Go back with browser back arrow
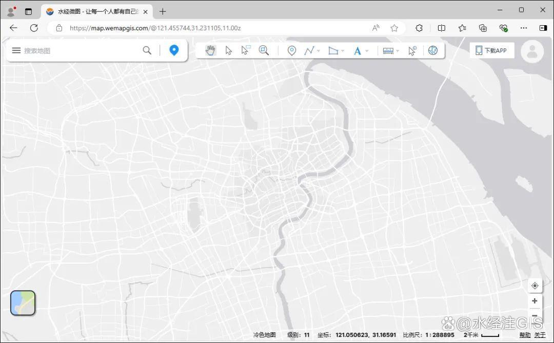Viewport: 554px width, 343px height. pyautogui.click(x=13, y=28)
